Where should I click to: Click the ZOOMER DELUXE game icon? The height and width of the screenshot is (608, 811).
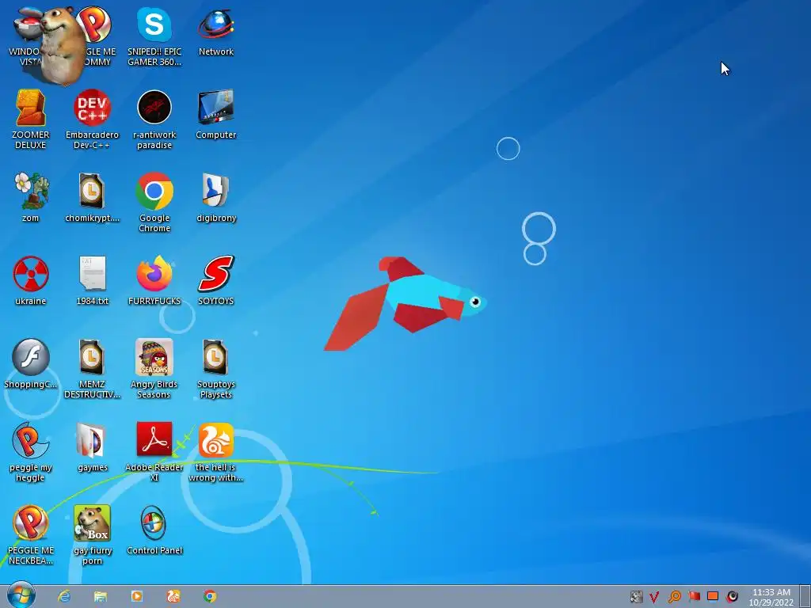(31, 120)
